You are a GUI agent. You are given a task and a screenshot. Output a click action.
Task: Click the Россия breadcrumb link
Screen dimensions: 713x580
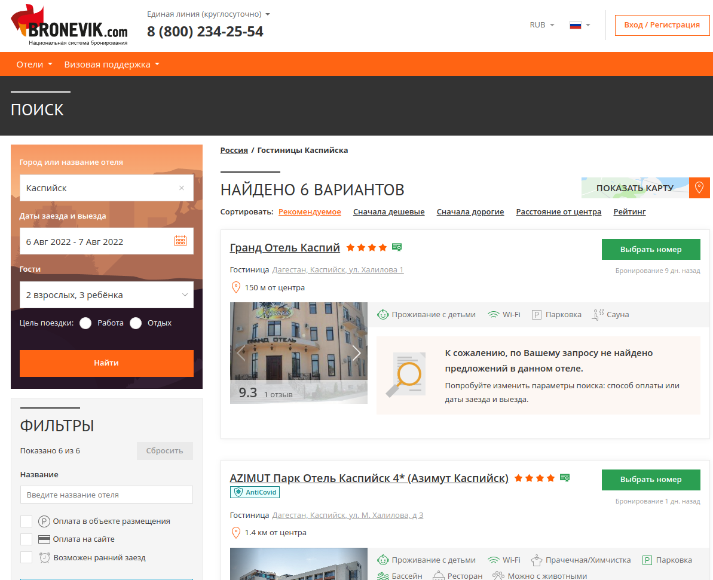pos(234,150)
